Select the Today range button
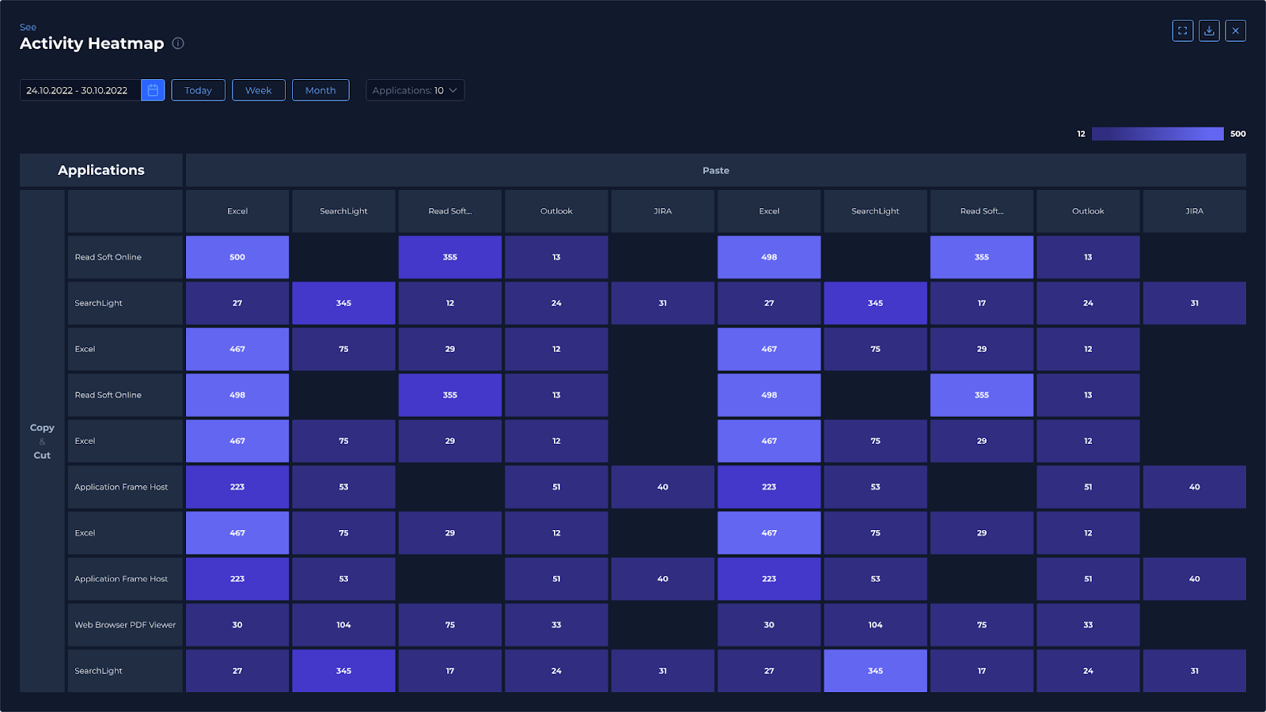The height and width of the screenshot is (712, 1266). coord(198,90)
